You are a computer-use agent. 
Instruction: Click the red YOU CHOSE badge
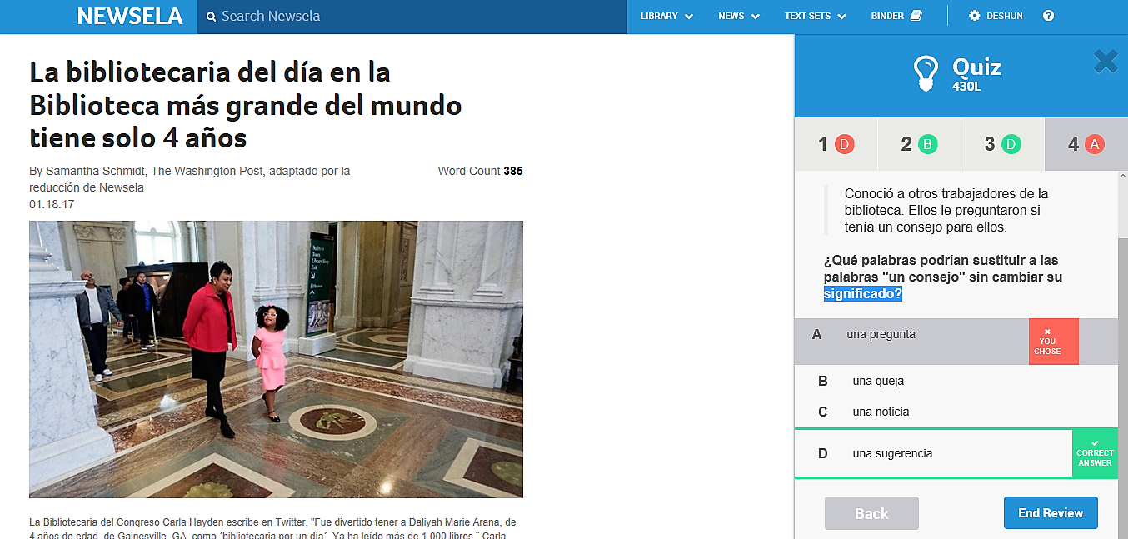click(x=1054, y=341)
